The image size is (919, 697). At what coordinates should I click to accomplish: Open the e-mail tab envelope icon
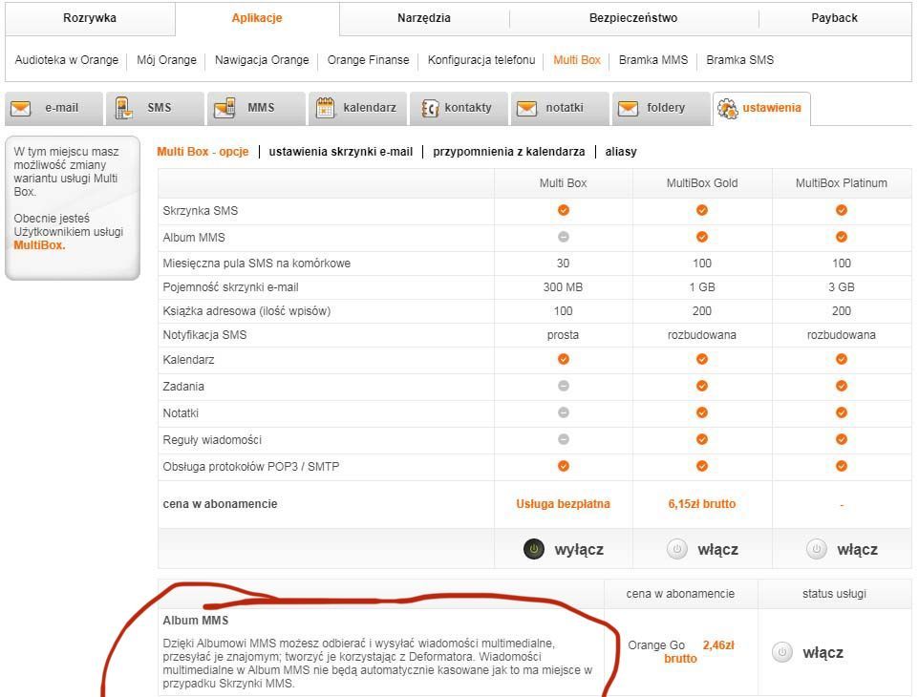coord(21,108)
